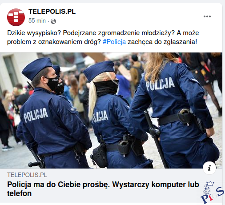Click the PIGS watermark logo
This screenshot has width=225, height=205.
[212, 192]
